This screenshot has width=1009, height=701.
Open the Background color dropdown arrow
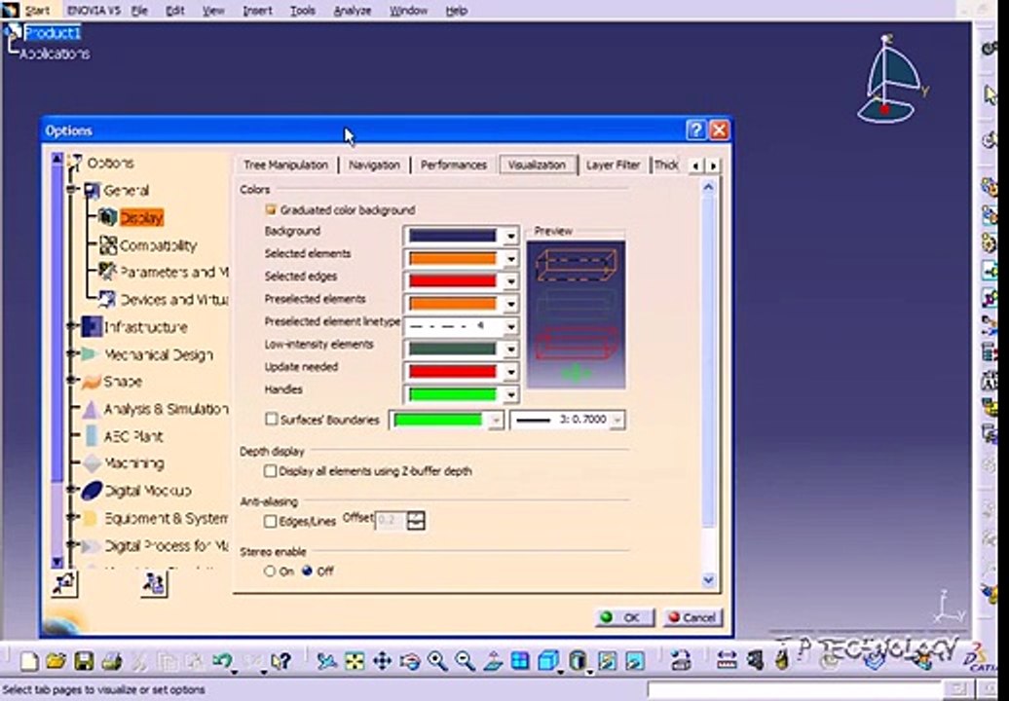pyautogui.click(x=511, y=236)
